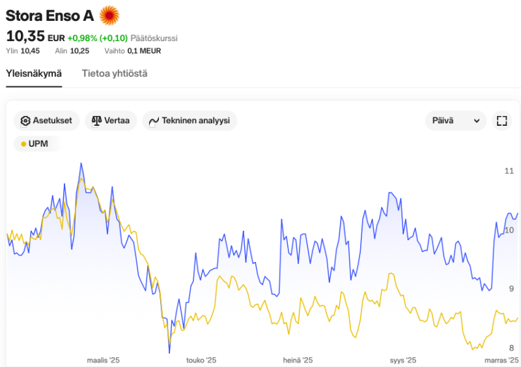Click the Alin 10,25 daily low
The image size is (521, 367).
[x=72, y=51]
